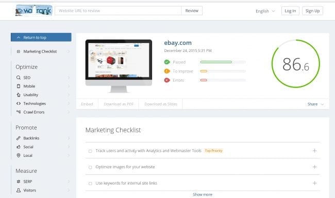
Task: Click the chevron next to SEO
Action: (x=69, y=78)
